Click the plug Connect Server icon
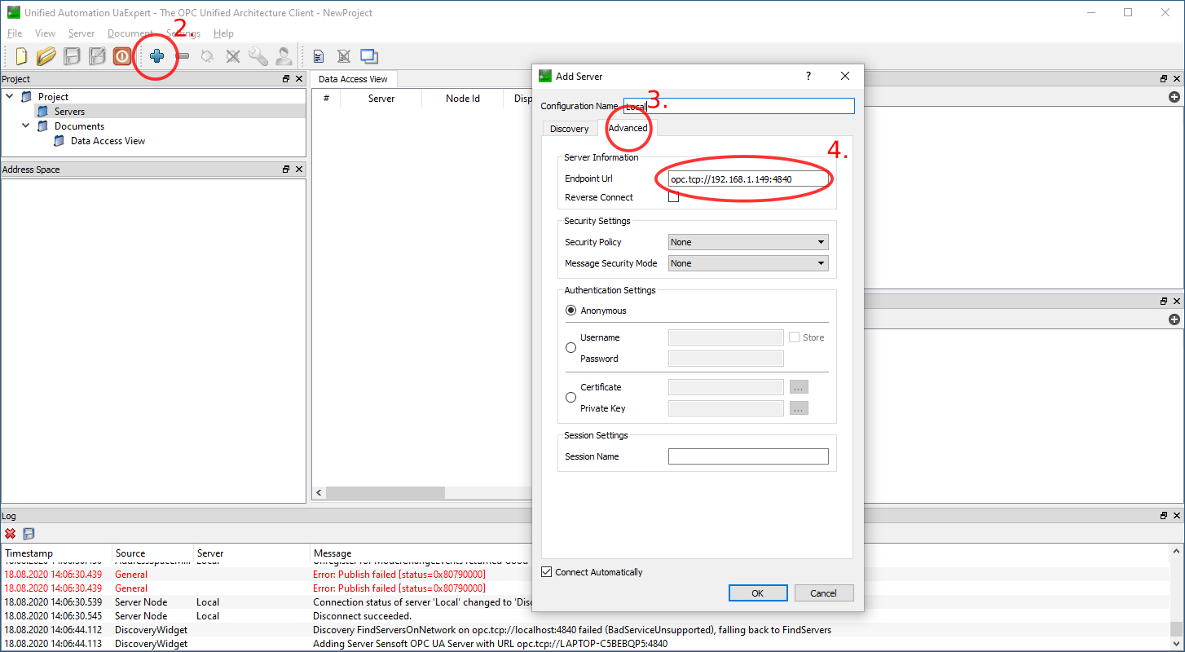The height and width of the screenshot is (652, 1185). (208, 56)
